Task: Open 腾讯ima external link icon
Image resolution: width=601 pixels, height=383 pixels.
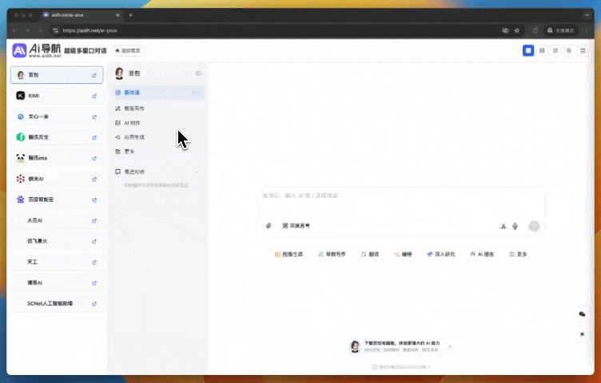Action: [x=94, y=159]
